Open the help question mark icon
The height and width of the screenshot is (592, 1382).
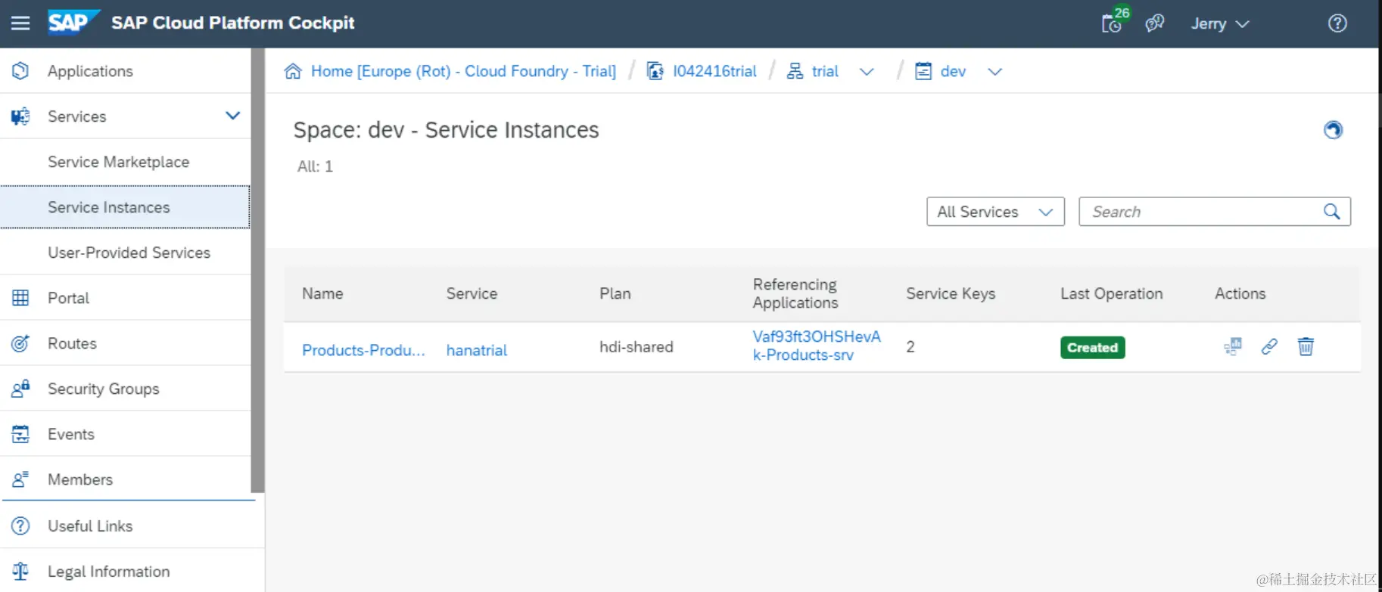click(x=1337, y=23)
